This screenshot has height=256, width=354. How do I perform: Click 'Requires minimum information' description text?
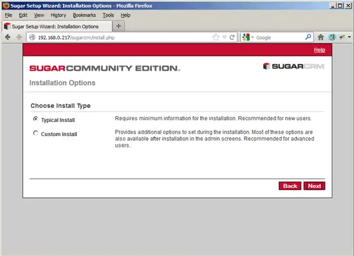213,118
